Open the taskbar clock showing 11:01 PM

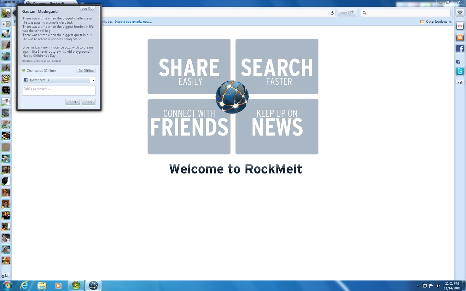tap(452, 286)
